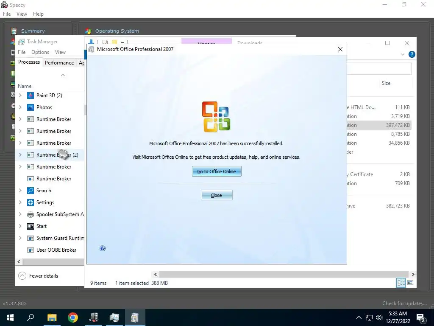Switch to the Details view icon in Explorer
The height and width of the screenshot is (326, 434).
(x=401, y=283)
